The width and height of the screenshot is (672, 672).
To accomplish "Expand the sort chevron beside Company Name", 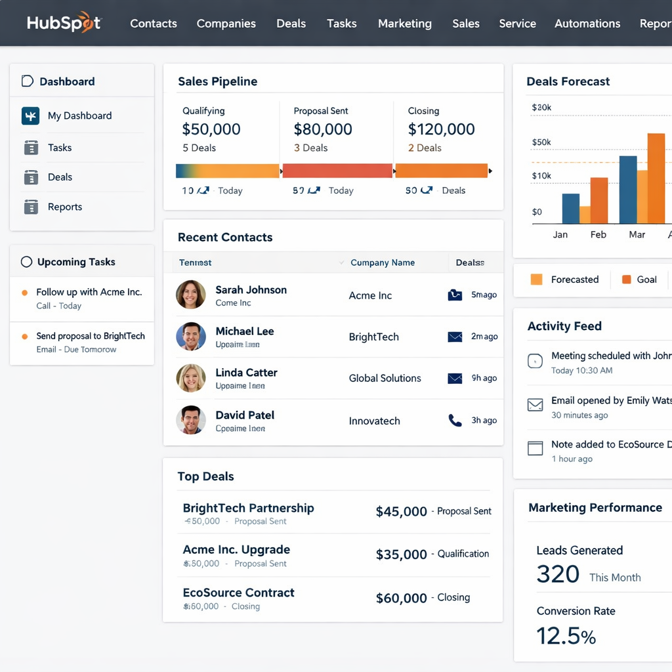I will [x=341, y=262].
